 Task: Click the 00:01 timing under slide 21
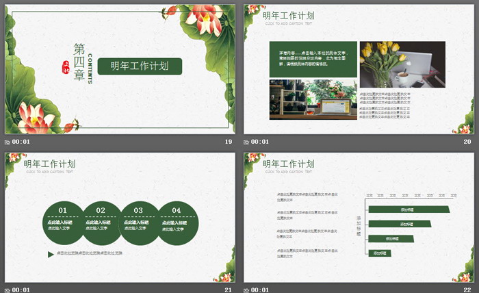coord(21,290)
